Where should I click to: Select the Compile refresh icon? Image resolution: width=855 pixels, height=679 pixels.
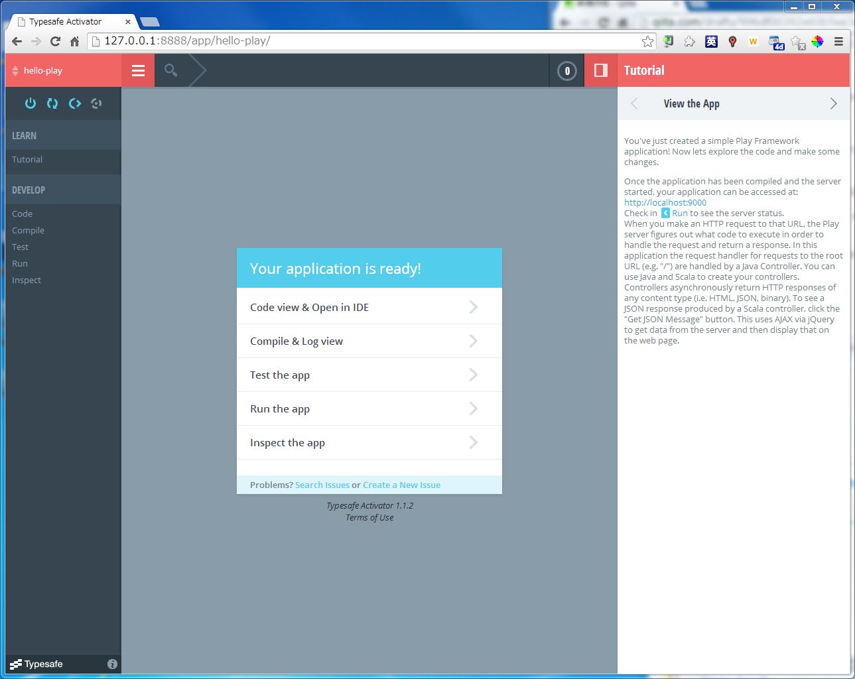click(52, 103)
